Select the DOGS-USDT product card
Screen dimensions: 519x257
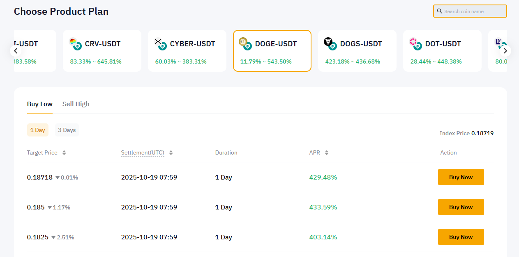(357, 51)
